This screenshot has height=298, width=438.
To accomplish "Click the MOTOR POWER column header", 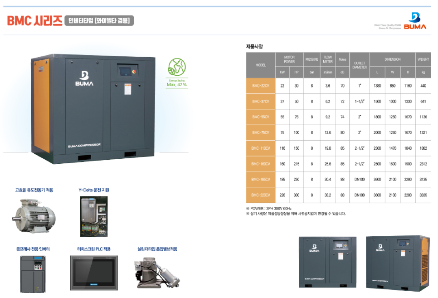I will (289, 59).
